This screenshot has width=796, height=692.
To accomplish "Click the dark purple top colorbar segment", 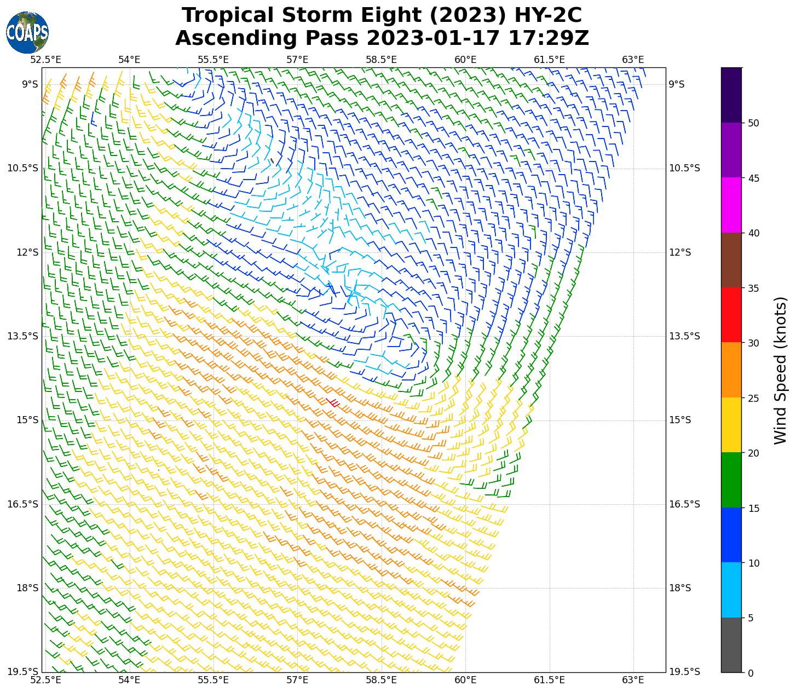I will click(x=731, y=95).
